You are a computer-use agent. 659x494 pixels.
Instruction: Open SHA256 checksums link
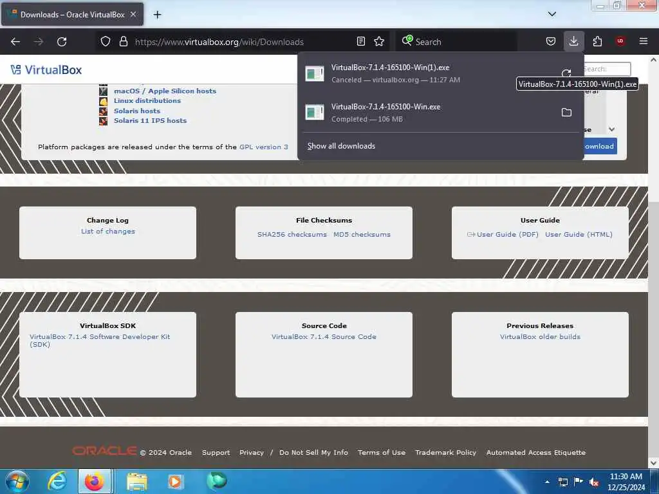click(x=292, y=234)
